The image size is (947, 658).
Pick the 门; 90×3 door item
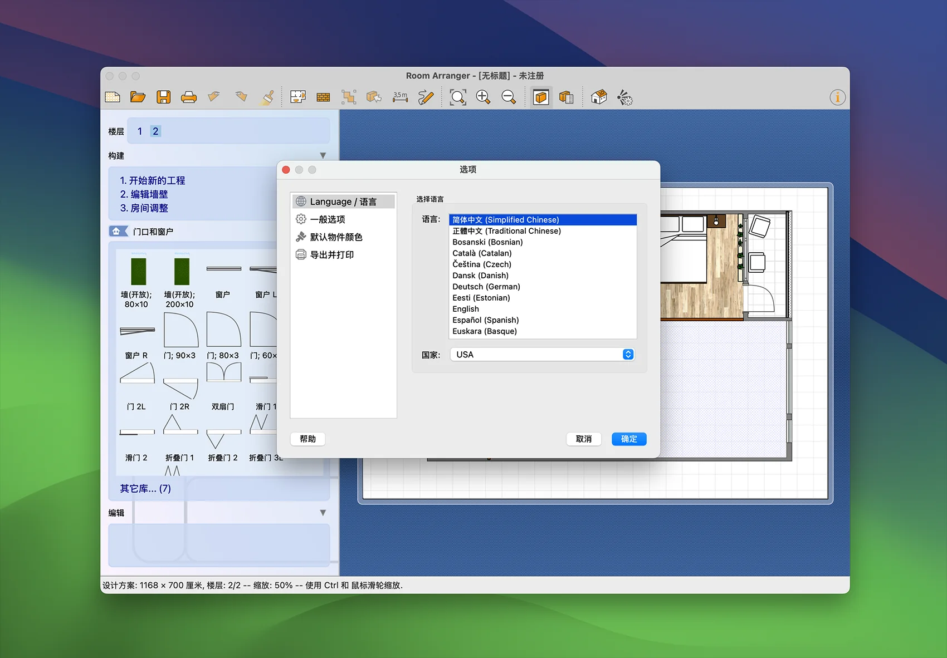180,336
